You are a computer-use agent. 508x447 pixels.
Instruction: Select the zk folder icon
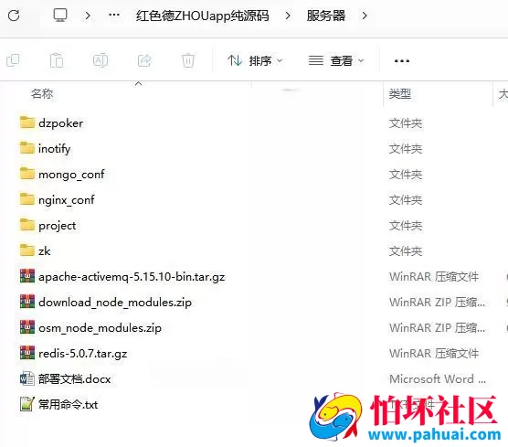[27, 250]
